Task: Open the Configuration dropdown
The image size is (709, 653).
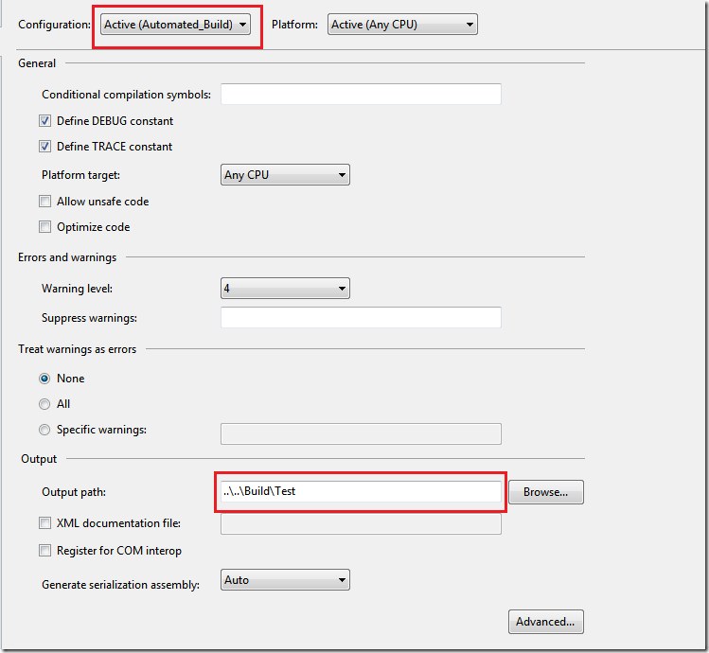Action: tap(176, 25)
